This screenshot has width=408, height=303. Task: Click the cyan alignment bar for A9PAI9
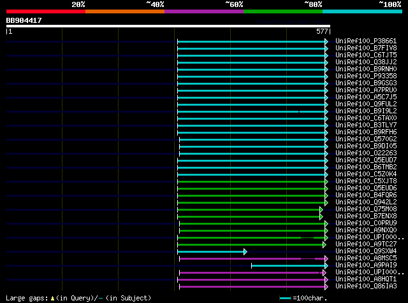click(x=289, y=266)
